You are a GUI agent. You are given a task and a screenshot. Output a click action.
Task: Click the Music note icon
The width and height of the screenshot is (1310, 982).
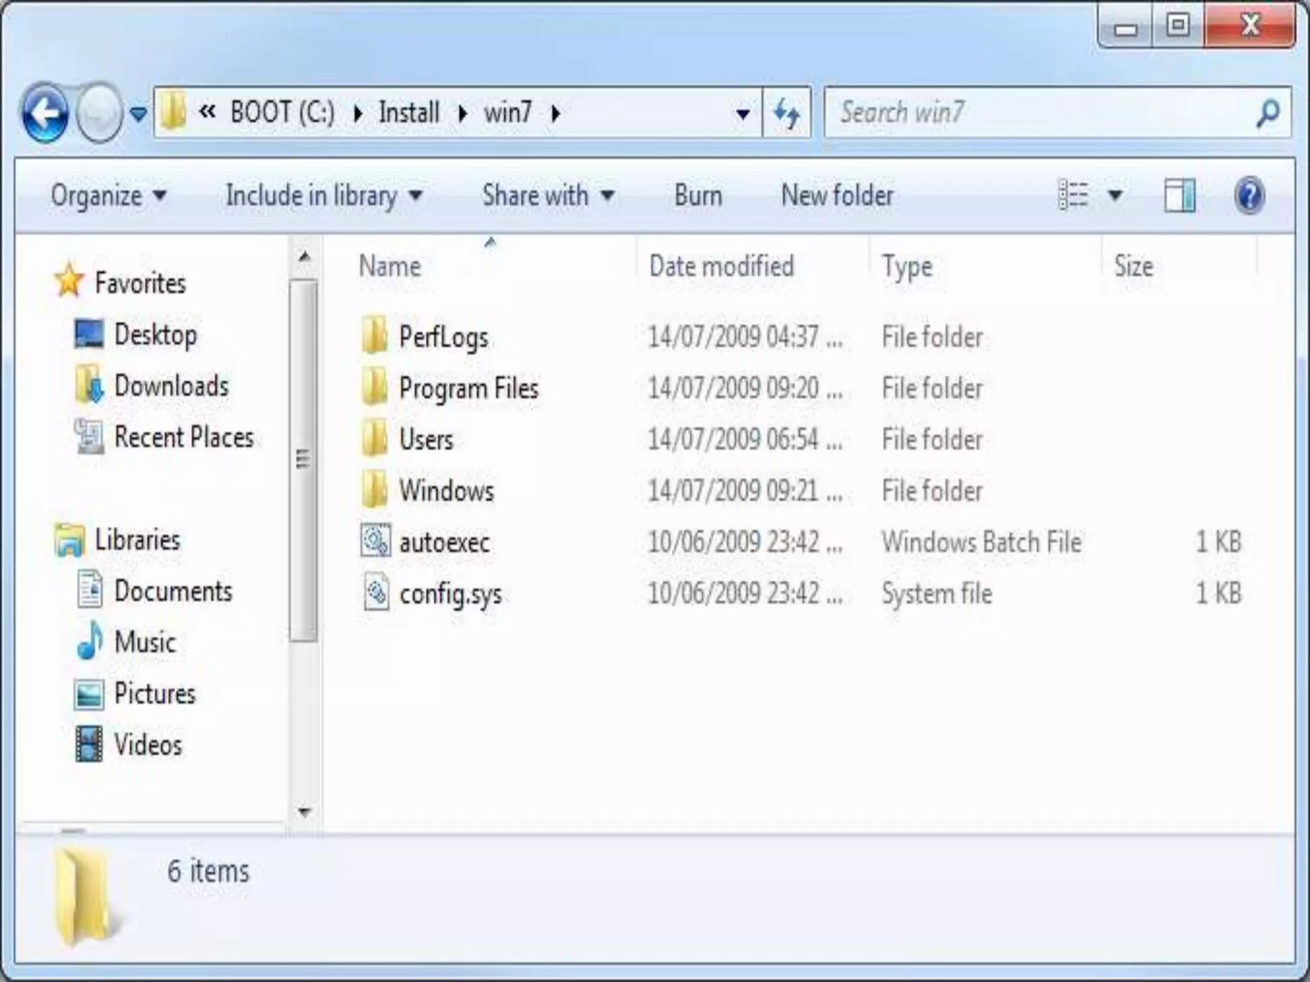coord(90,640)
